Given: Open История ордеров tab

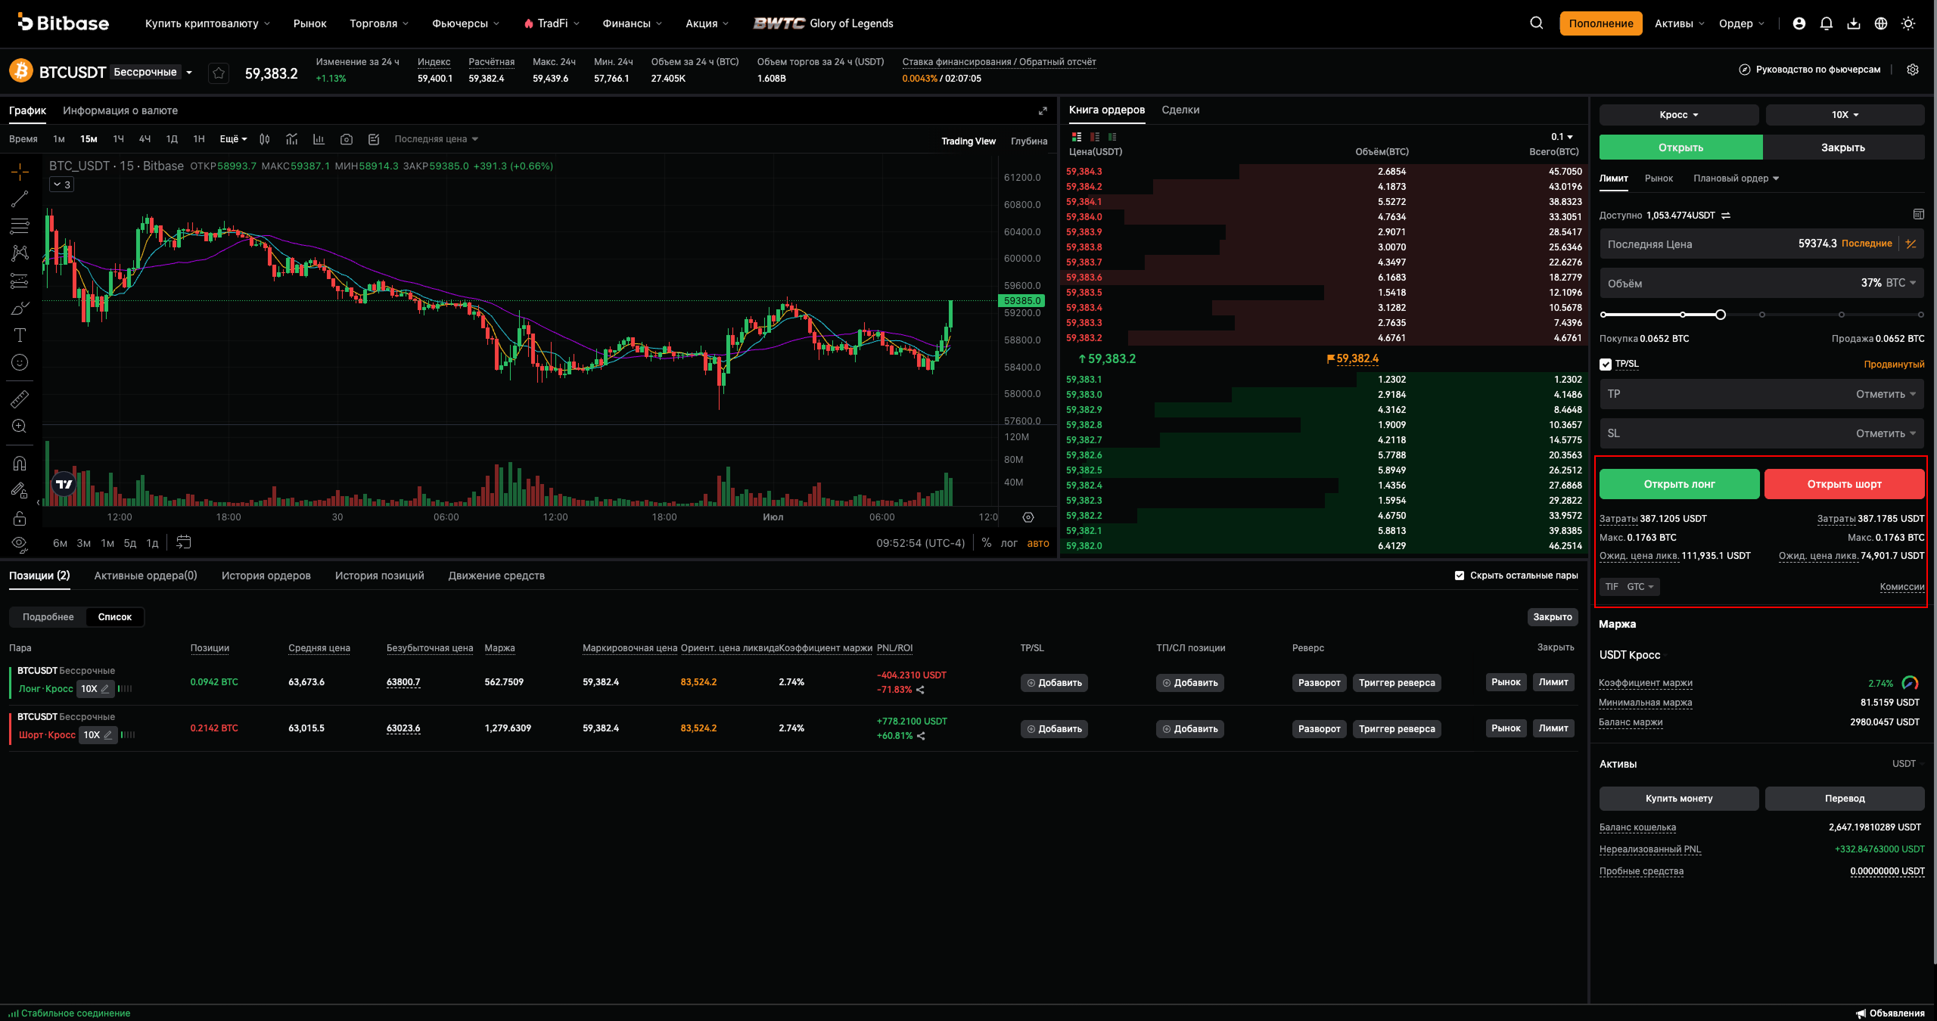Looking at the screenshot, I should pyautogui.click(x=266, y=576).
